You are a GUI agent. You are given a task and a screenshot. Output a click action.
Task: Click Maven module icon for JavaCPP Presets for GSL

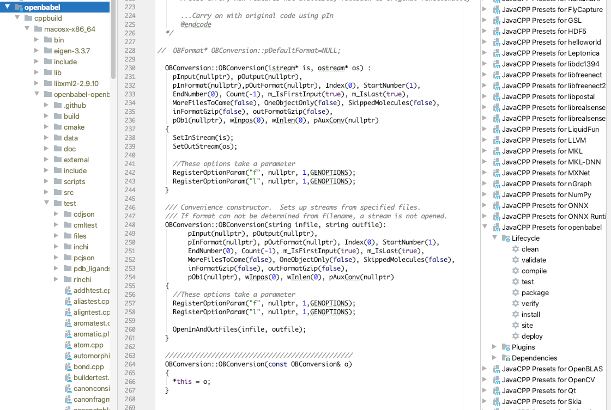pyautogui.click(x=497, y=20)
